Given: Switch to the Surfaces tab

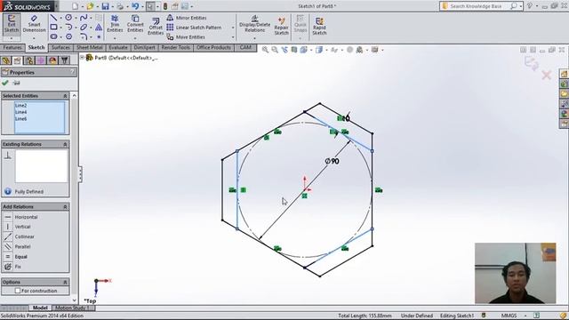Looking at the screenshot, I should pyautogui.click(x=60, y=47).
